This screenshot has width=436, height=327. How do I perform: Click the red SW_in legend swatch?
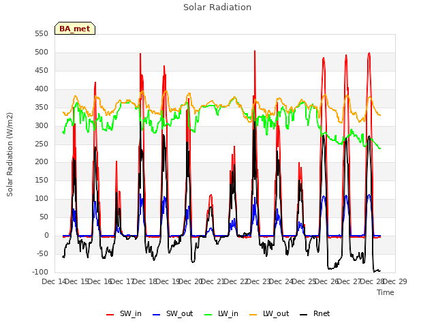tap(110, 315)
